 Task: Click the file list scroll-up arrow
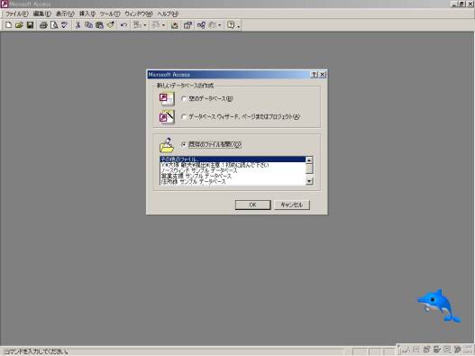(309, 160)
